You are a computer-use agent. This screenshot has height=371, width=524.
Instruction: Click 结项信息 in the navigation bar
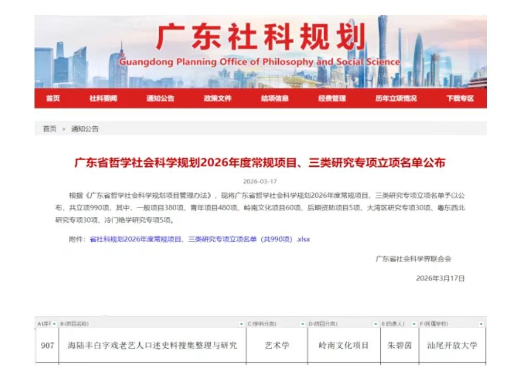[275, 98]
